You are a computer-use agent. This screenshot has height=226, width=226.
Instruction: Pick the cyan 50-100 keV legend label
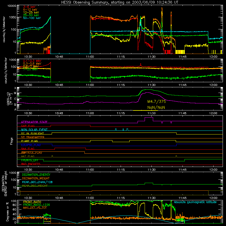tap(32, 18)
